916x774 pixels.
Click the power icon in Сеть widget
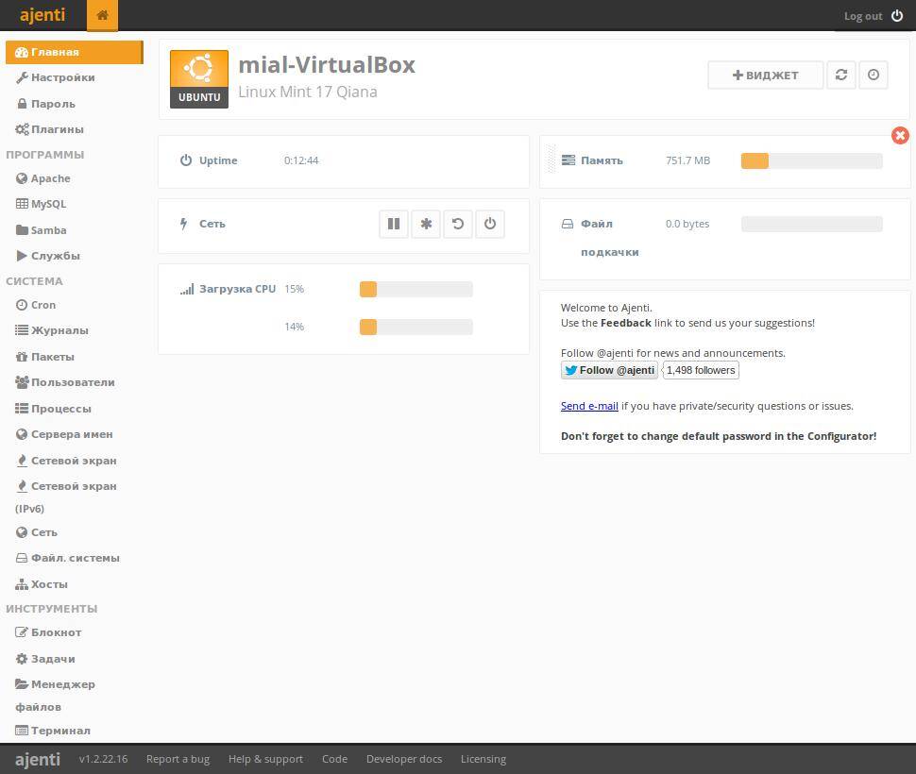tap(490, 224)
